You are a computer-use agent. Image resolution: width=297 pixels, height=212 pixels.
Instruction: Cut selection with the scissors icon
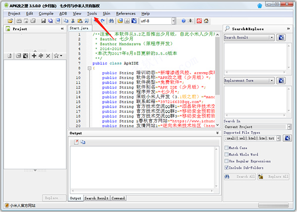(x=73, y=21)
